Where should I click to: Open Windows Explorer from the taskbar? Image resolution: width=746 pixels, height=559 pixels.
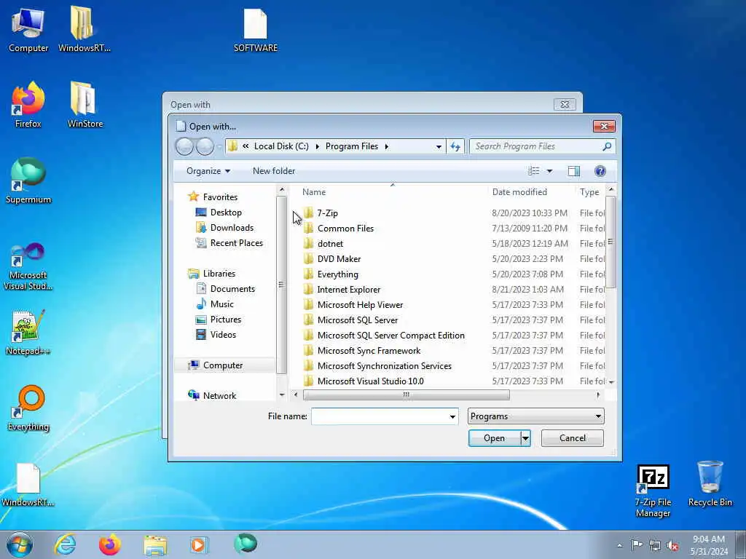pos(155,544)
